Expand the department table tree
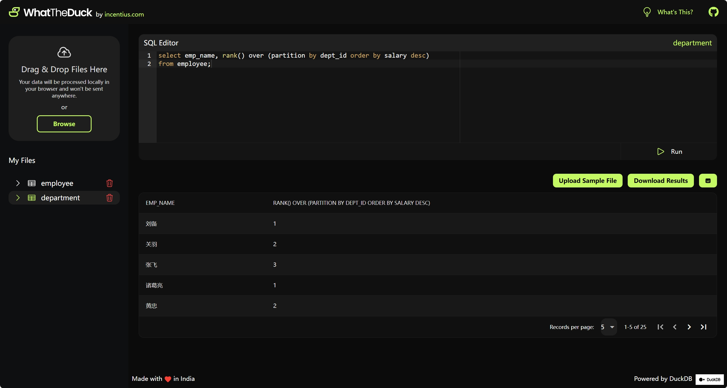 coord(18,198)
